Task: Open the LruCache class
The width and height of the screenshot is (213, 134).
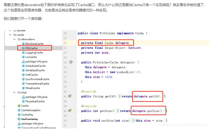Action: (x=31, y=57)
